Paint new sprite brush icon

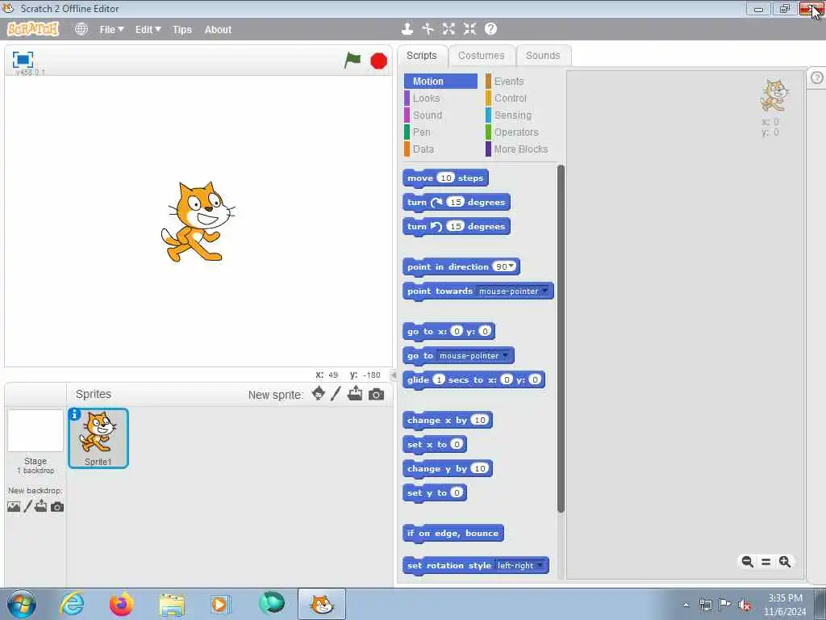pyautogui.click(x=336, y=394)
